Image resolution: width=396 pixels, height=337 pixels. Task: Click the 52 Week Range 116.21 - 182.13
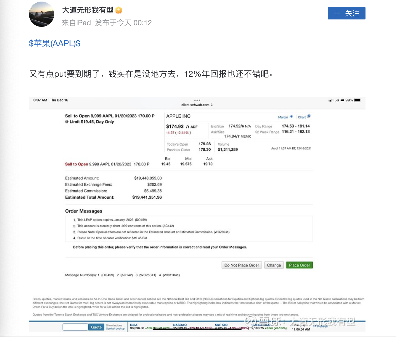296,132
